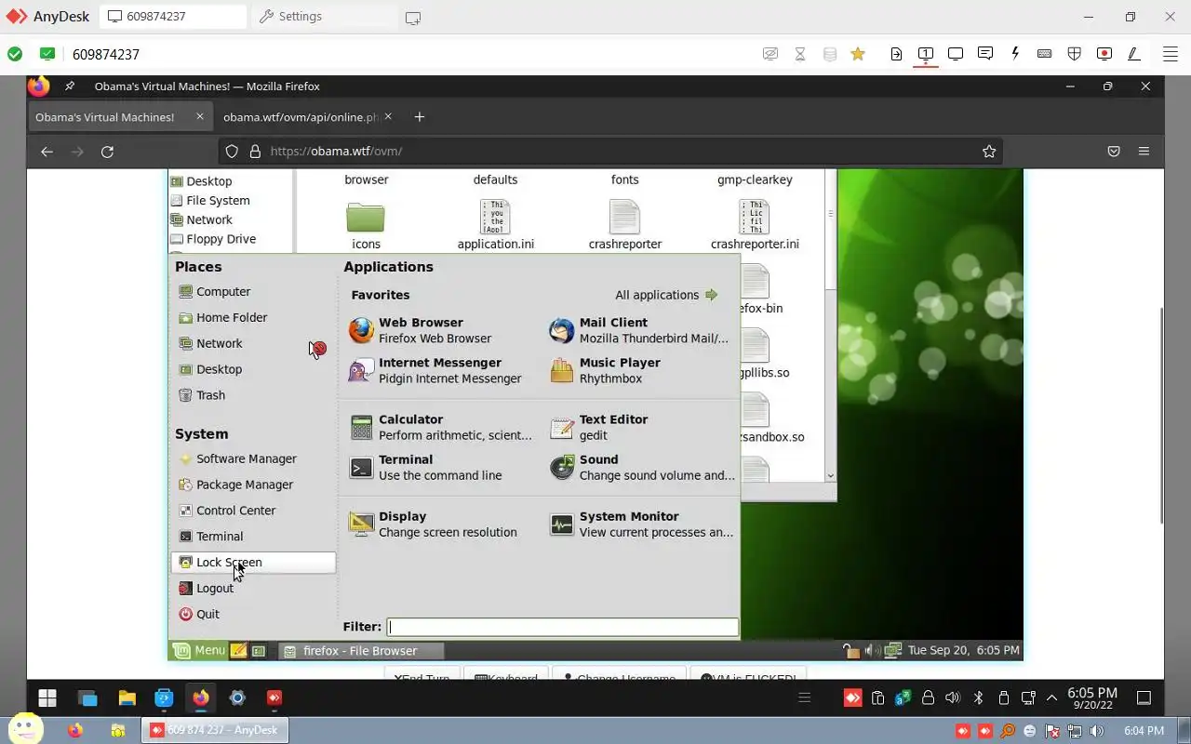Select Lock Screen
The height and width of the screenshot is (744, 1191).
(253, 563)
